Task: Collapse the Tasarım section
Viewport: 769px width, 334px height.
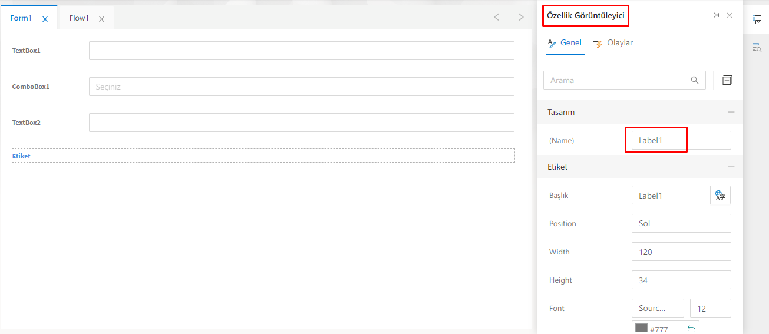Action: coord(731,112)
